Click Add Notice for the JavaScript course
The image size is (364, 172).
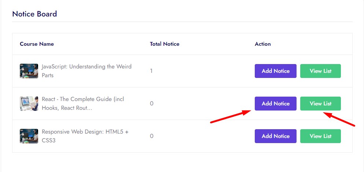(275, 71)
